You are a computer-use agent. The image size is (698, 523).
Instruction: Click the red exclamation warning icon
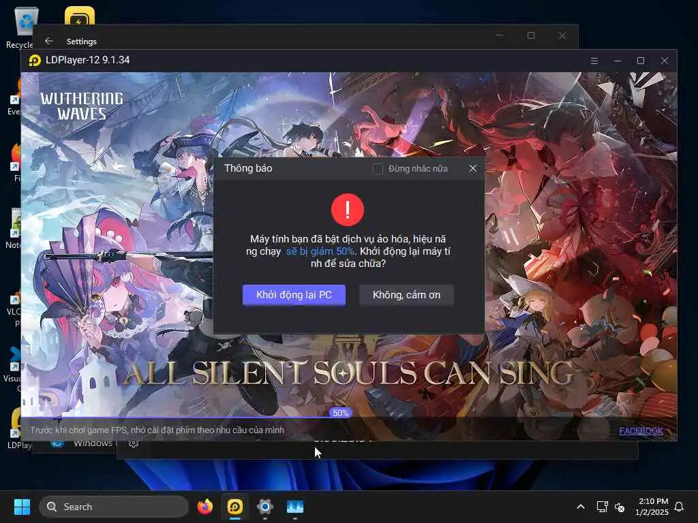tap(348, 210)
